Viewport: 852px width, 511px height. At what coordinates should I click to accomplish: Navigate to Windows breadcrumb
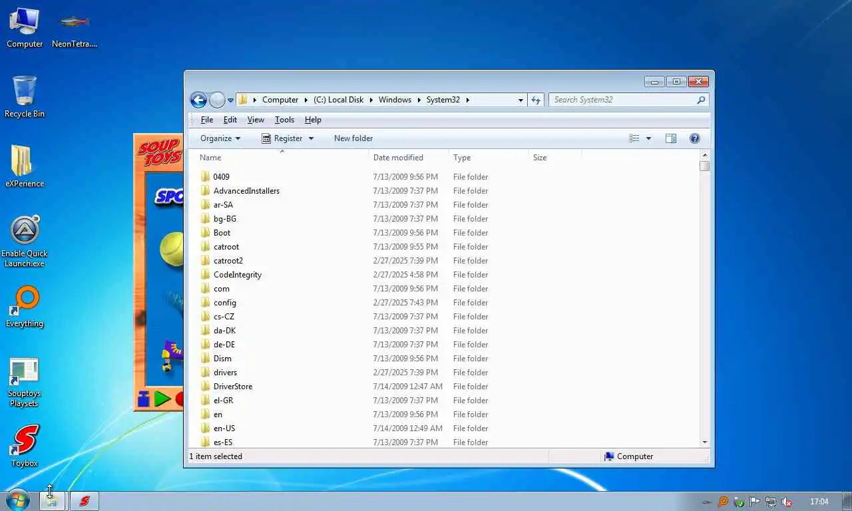[x=395, y=100]
